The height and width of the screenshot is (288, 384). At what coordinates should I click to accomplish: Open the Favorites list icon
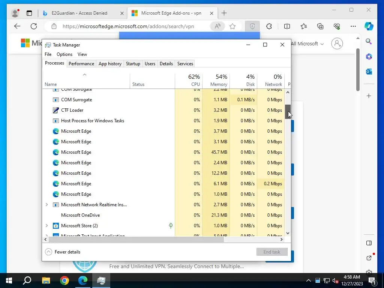click(304, 26)
